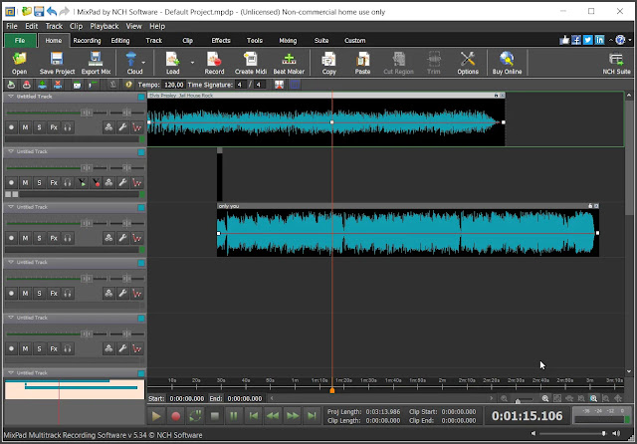Click the Load audio icon
Image resolution: width=637 pixels, height=444 pixels.
(172, 63)
